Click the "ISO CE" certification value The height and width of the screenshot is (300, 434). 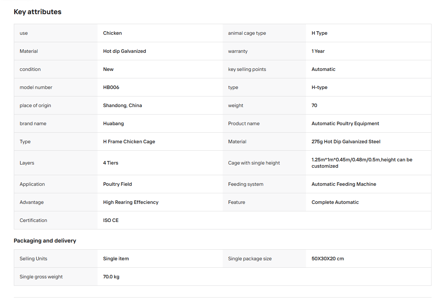pos(111,220)
